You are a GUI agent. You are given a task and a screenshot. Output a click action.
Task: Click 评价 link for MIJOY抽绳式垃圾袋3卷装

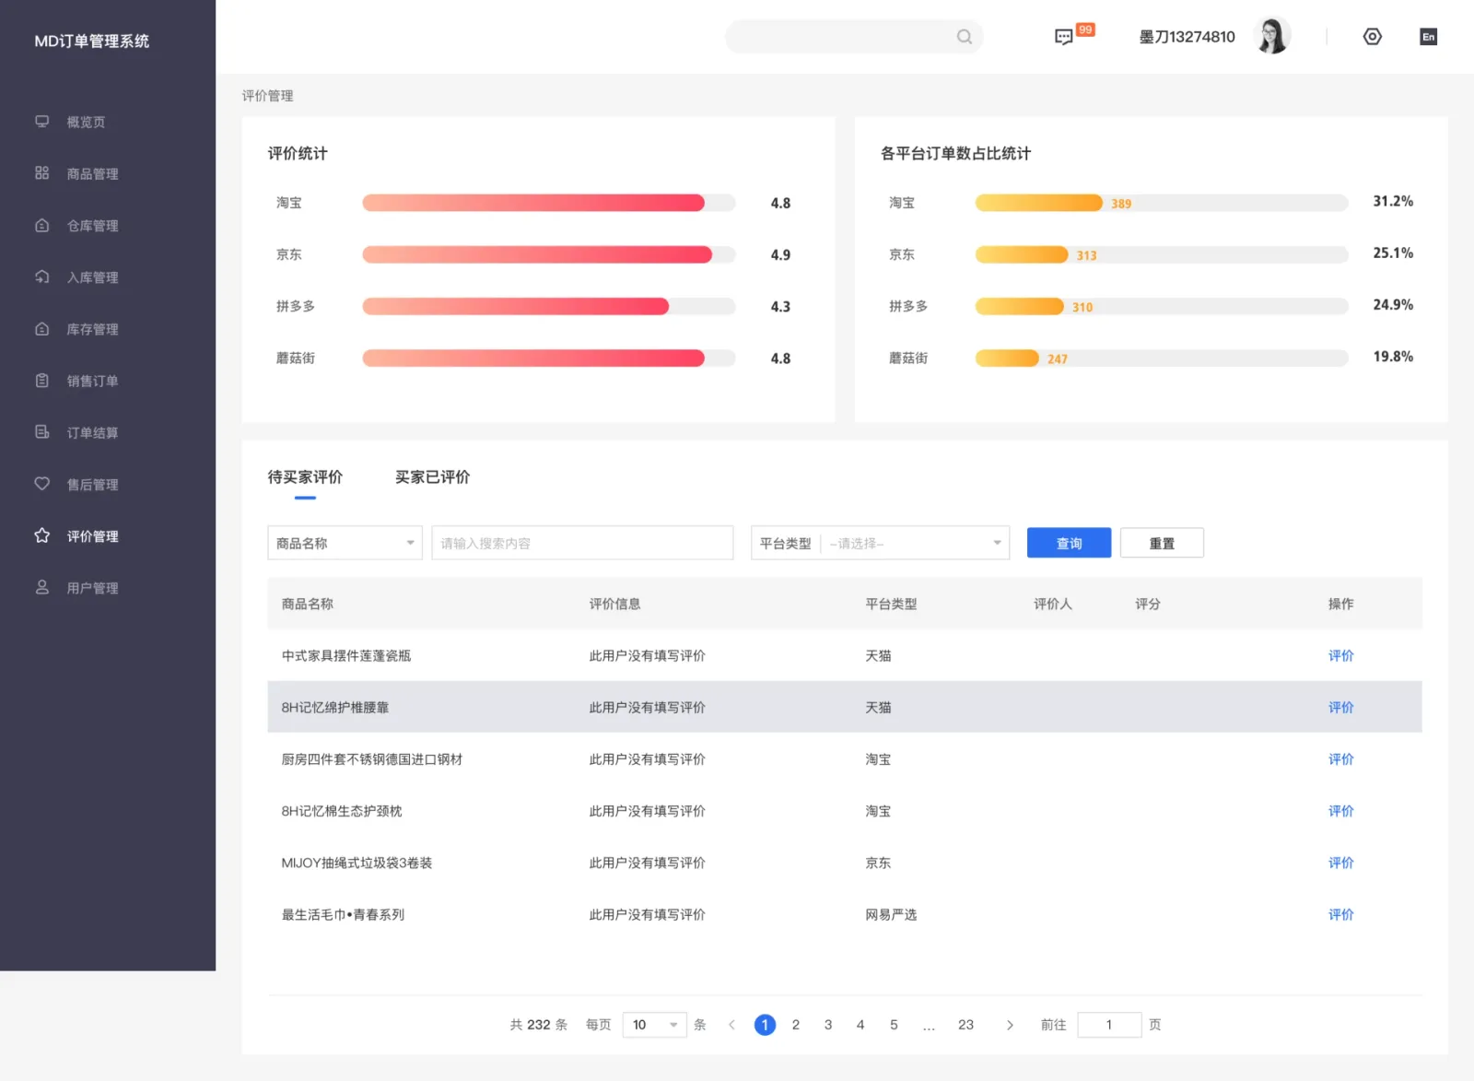click(x=1340, y=863)
